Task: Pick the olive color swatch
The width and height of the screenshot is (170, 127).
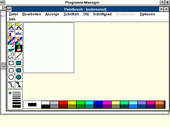Action: tap(72, 106)
